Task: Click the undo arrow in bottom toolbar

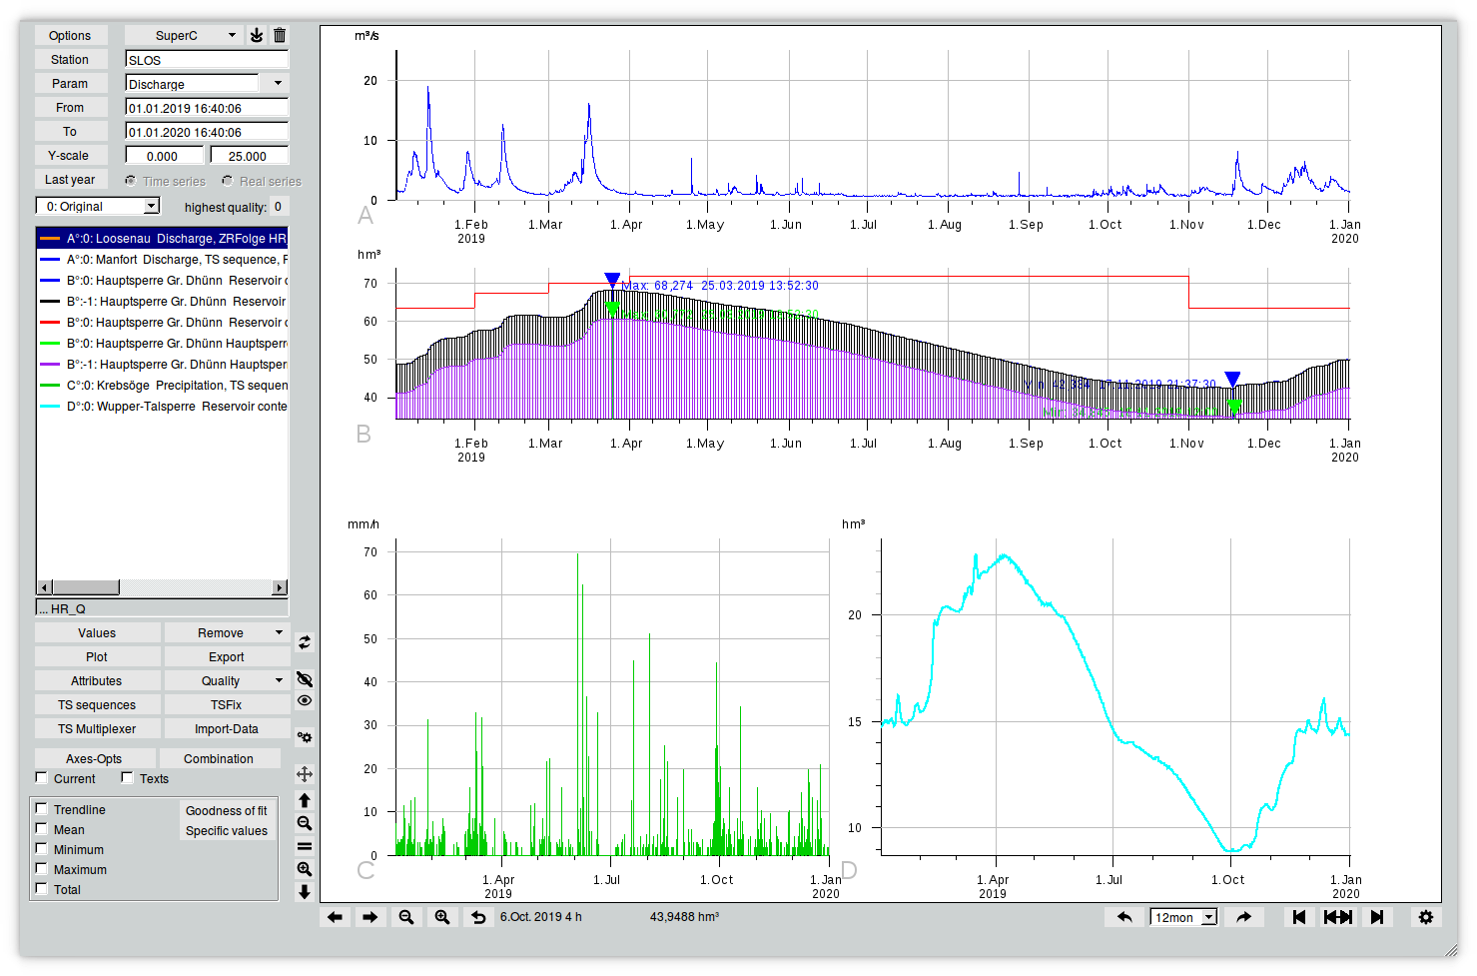Action: tap(478, 917)
